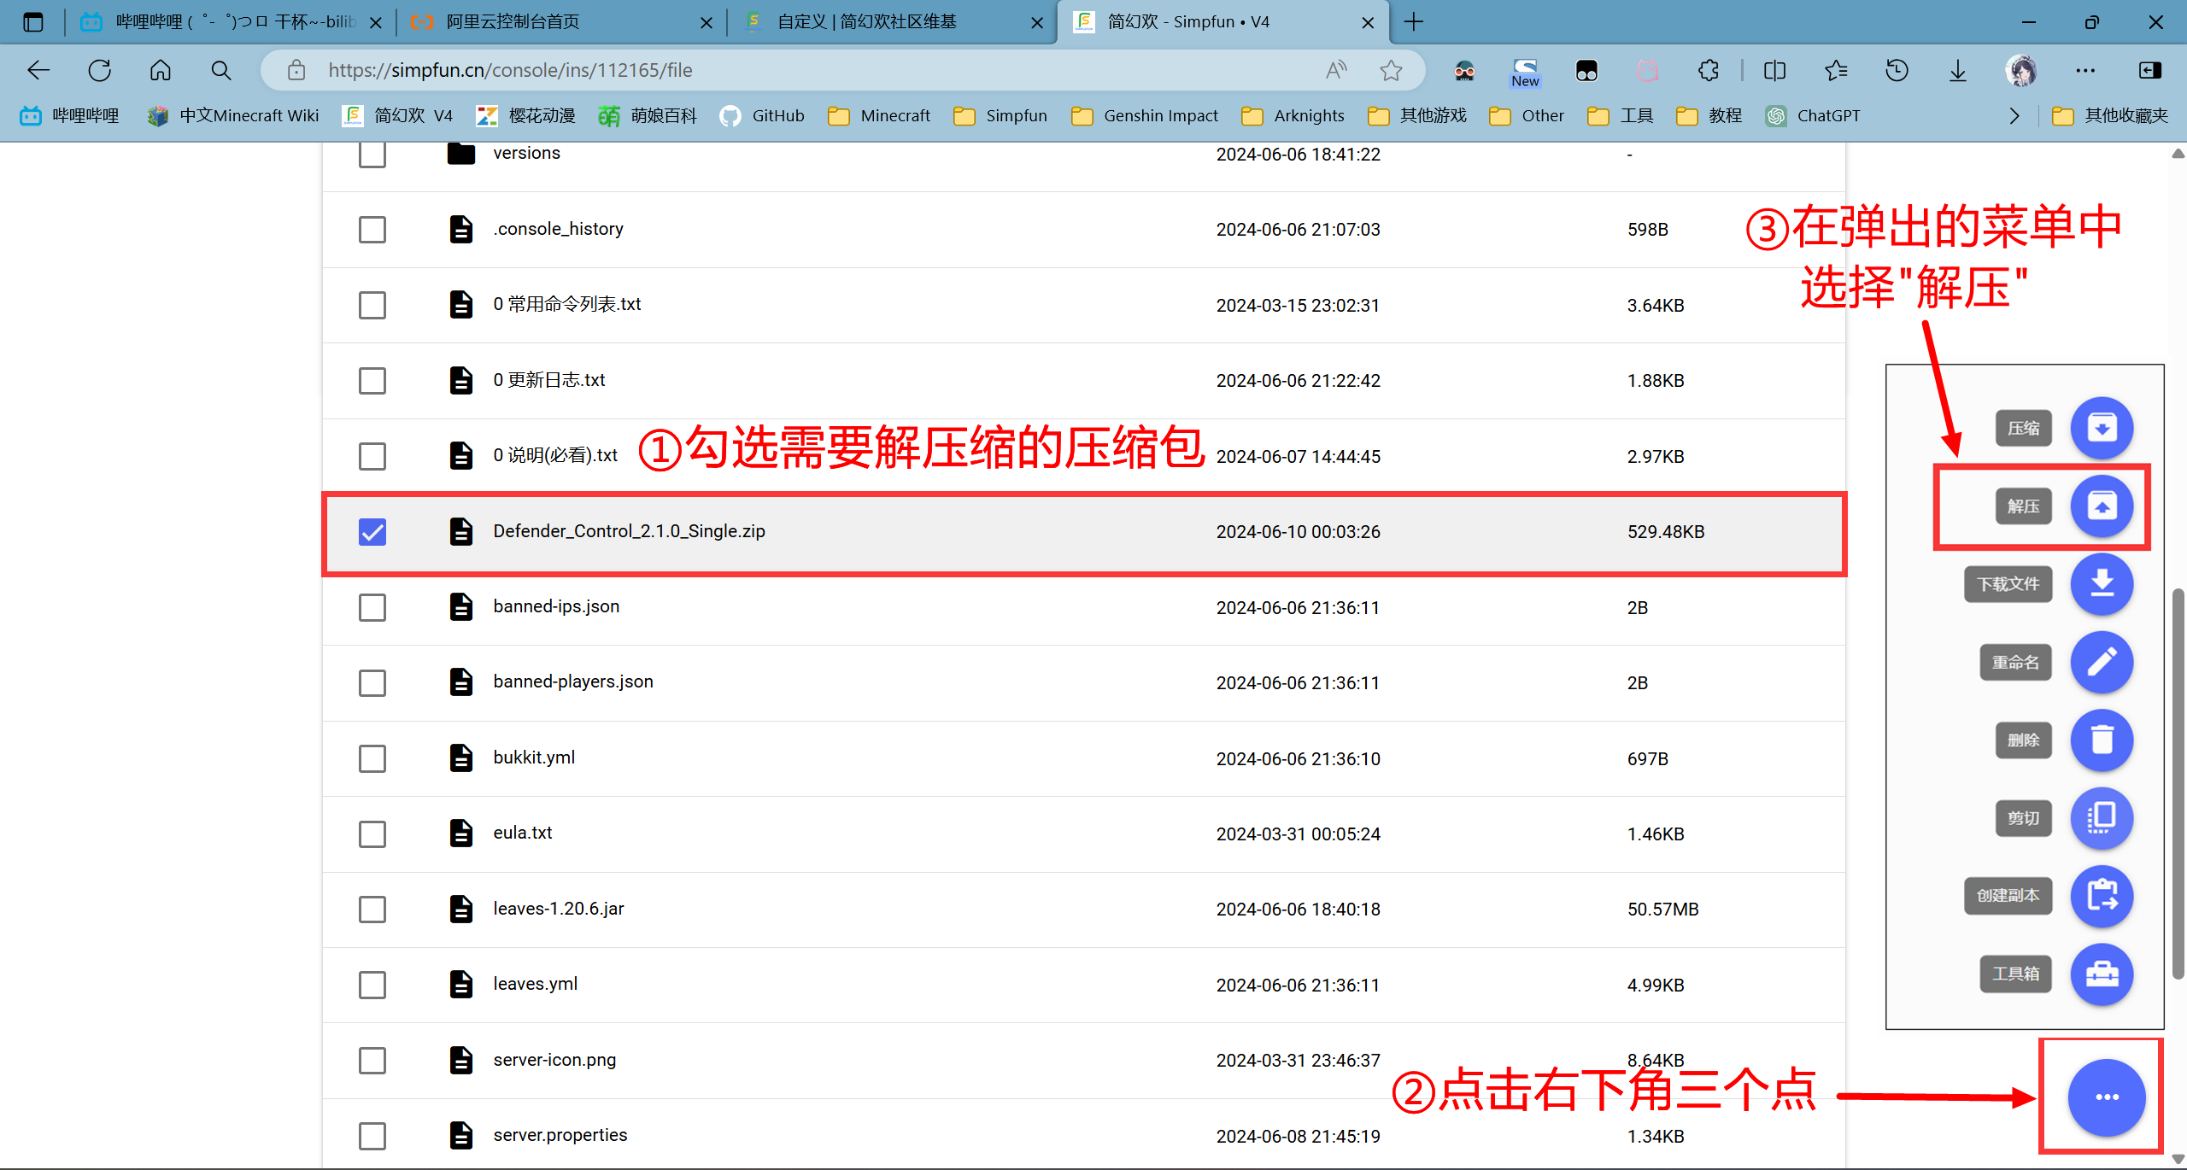Open the Minecraft bookmarks folder
Image resolution: width=2187 pixels, height=1170 pixels.
point(880,115)
